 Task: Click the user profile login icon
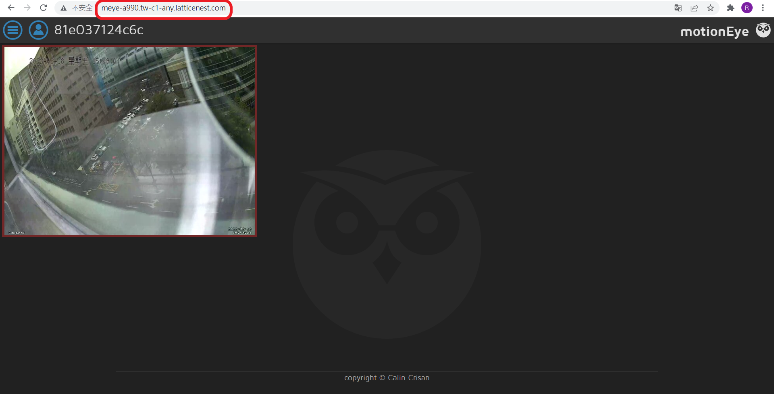tap(38, 30)
